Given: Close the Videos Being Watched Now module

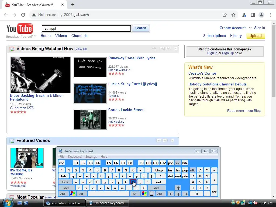Looking at the screenshot, I should click(175, 49).
